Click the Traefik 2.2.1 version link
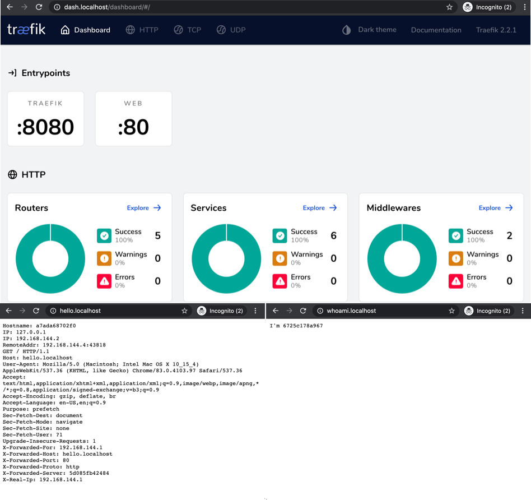 496,30
